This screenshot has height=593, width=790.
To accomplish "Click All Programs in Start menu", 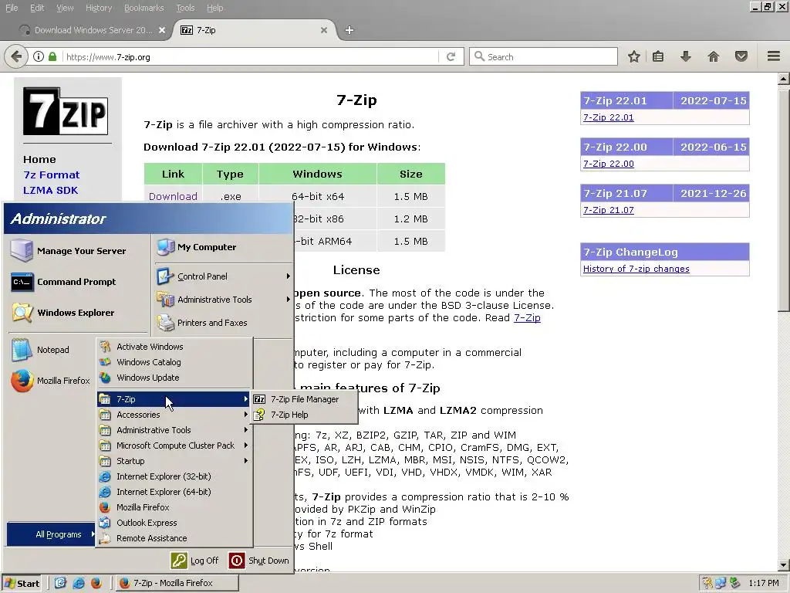I will coord(52,534).
